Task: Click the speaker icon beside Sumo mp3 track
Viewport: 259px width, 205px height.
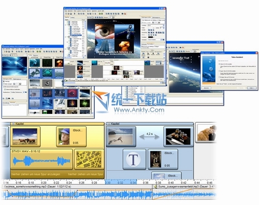Action: point(155,186)
